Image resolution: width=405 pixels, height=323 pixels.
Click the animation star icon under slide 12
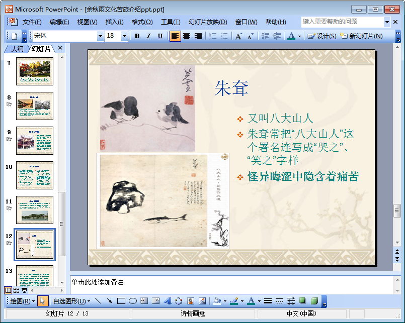coord(9,243)
